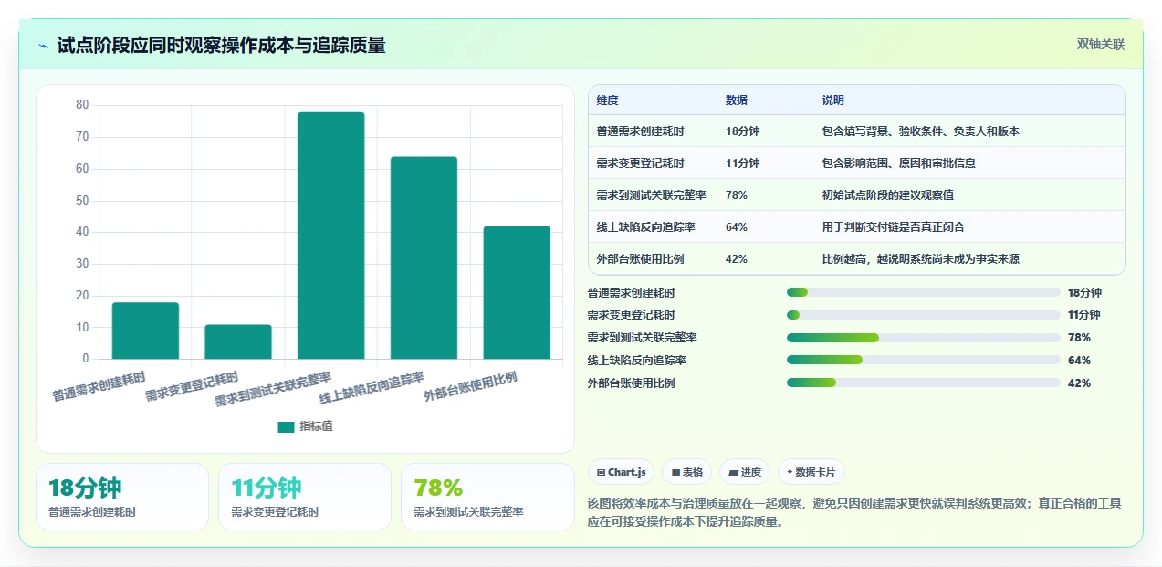Image resolution: width=1162 pixels, height=567 pixels.
Task: Click table cell 42%
Action: click(737, 259)
